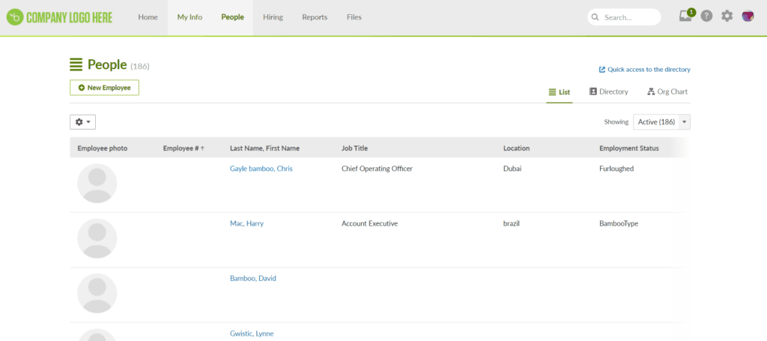Switch to Directory view
This screenshot has height=341, width=767.
tap(608, 92)
